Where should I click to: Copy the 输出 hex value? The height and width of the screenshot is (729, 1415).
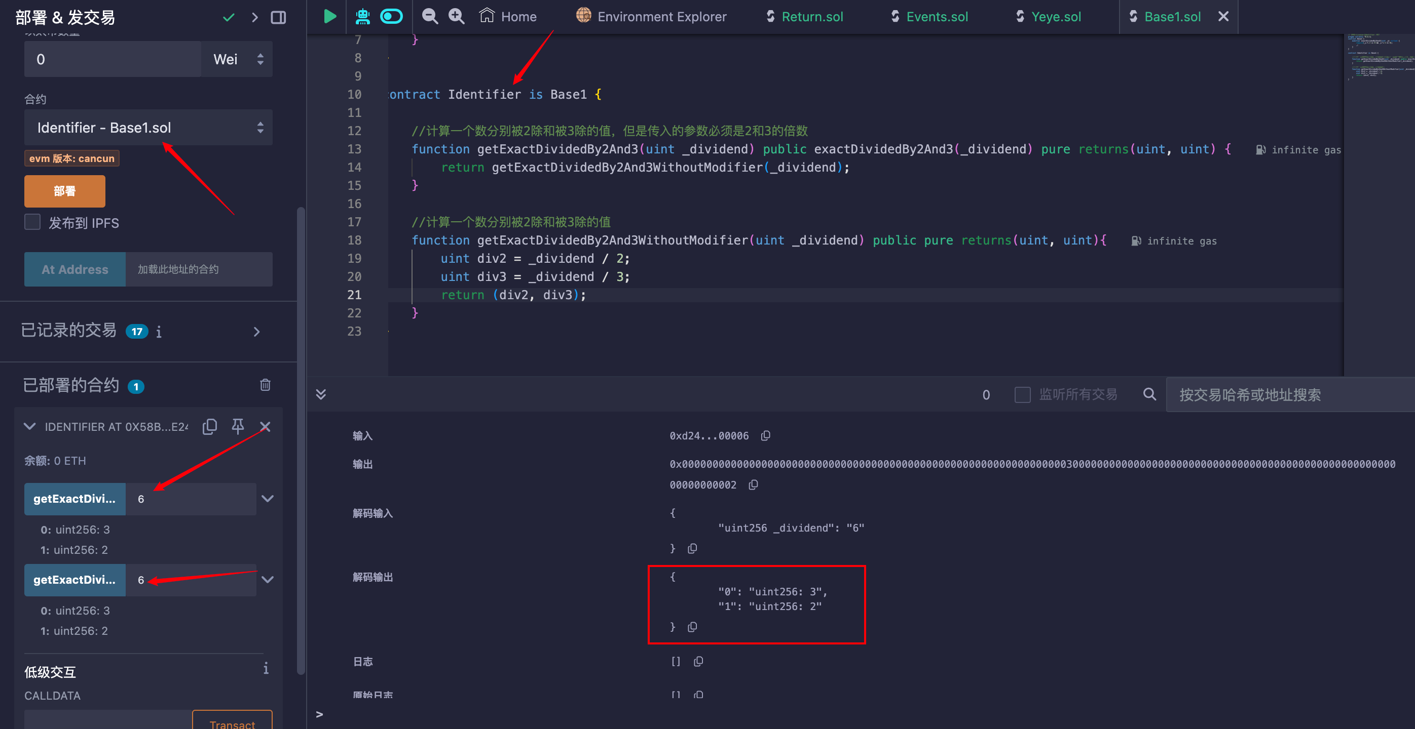[753, 485]
